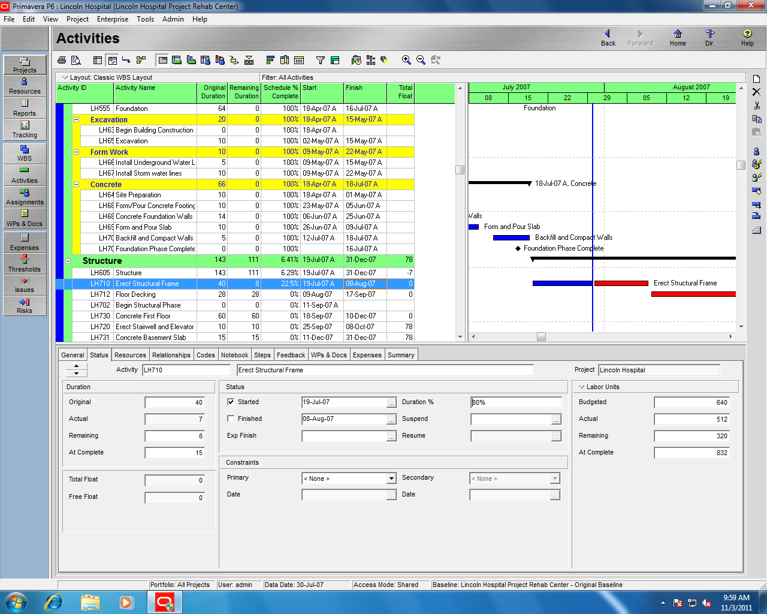Image resolution: width=767 pixels, height=614 pixels.
Task: Switch to the Resources details tab
Action: (130, 355)
